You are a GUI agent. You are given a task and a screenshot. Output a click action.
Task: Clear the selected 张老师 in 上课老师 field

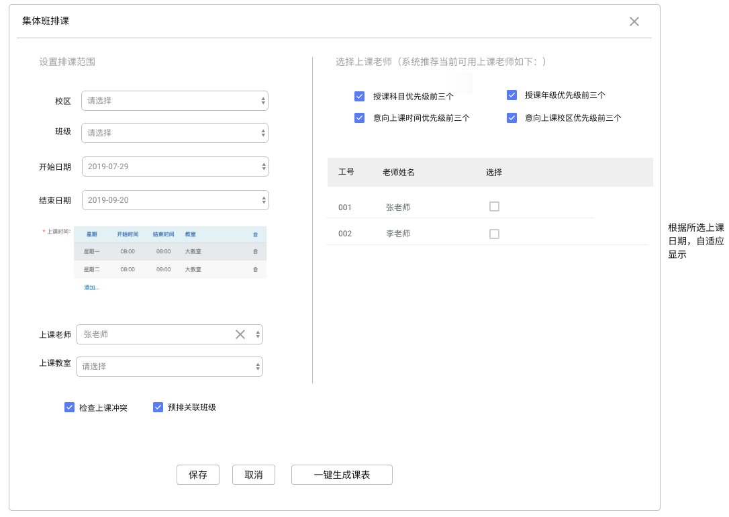coord(240,334)
